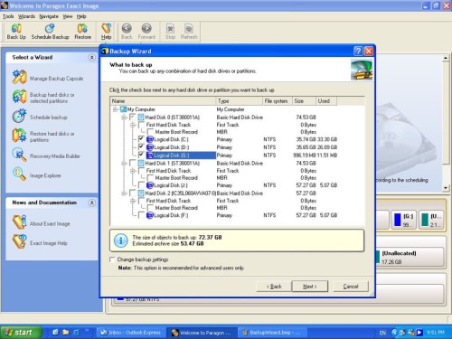452x339 pixels.
Task: Click the Size column header
Action: tap(305, 101)
